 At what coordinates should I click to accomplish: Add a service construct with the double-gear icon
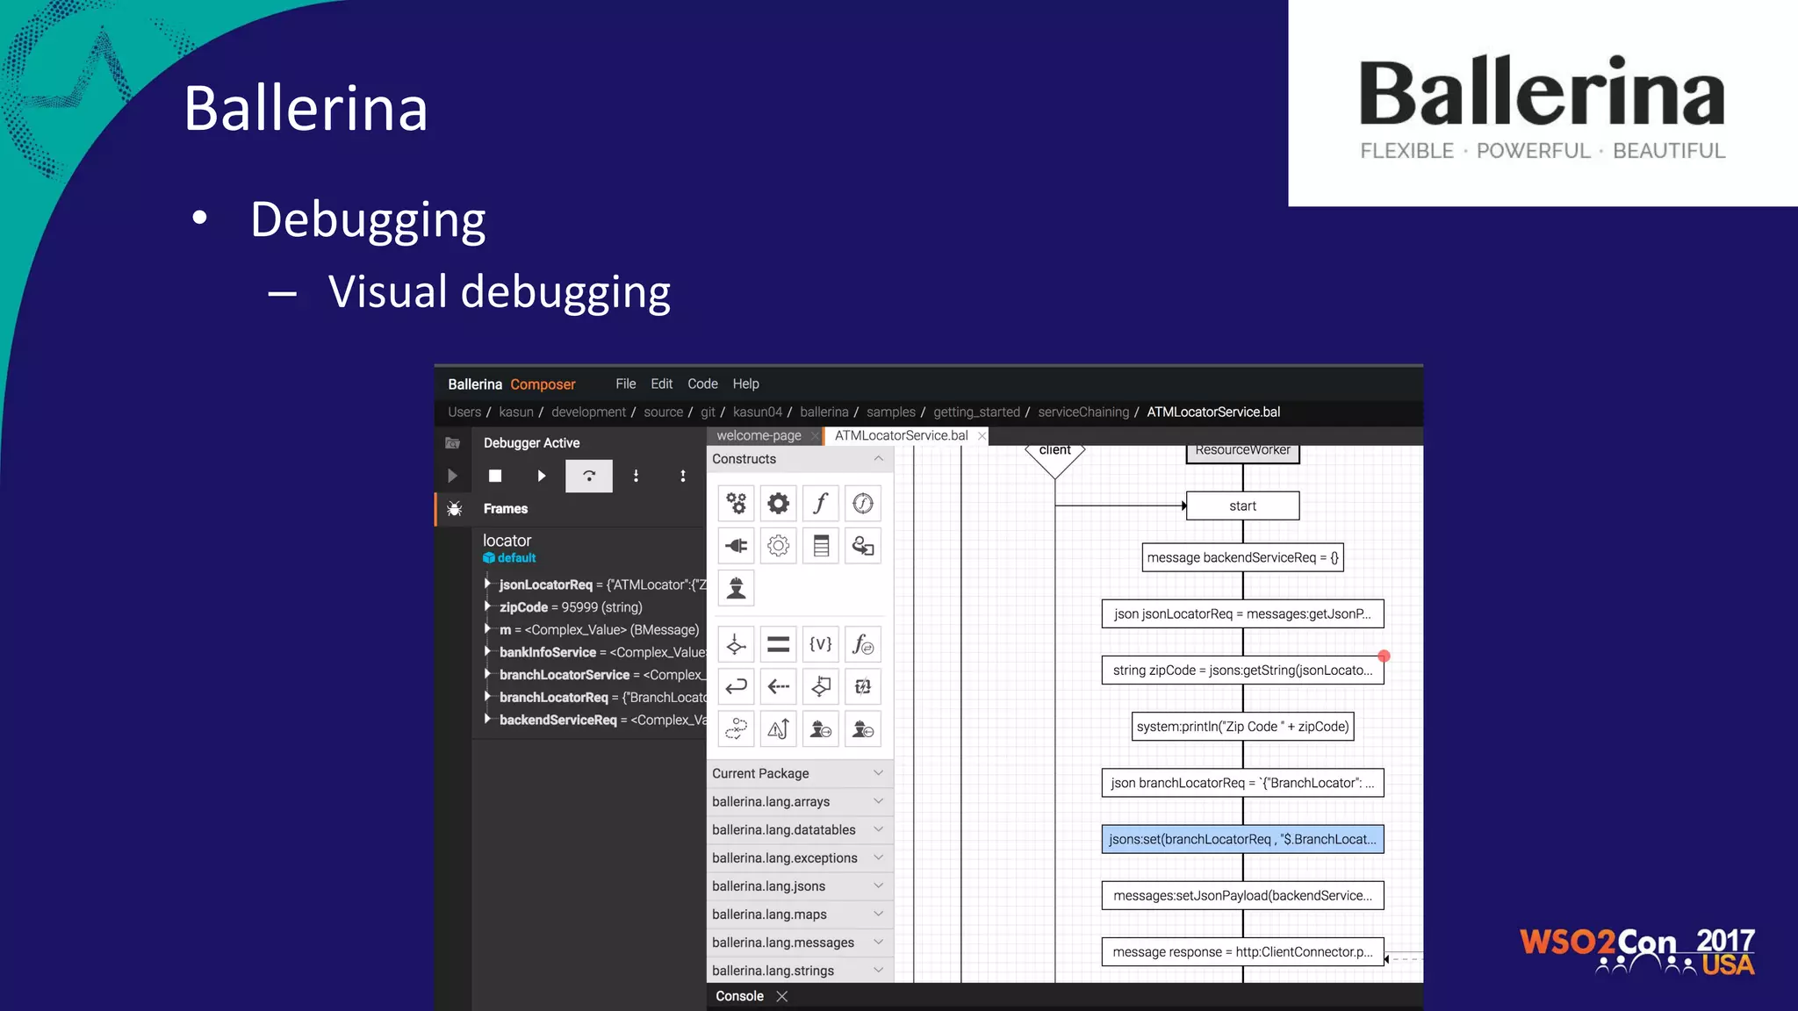737,504
